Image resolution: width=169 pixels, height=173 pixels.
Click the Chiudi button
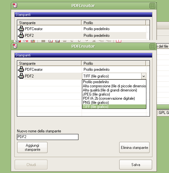pos(31,165)
